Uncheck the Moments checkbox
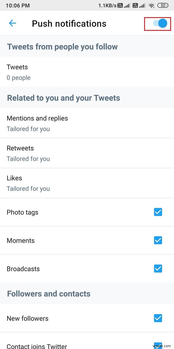Screen dimensions: 174x349 (x=158, y=240)
